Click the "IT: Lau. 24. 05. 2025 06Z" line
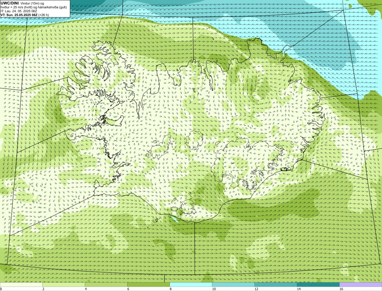The image size is (382, 291). coord(19,11)
